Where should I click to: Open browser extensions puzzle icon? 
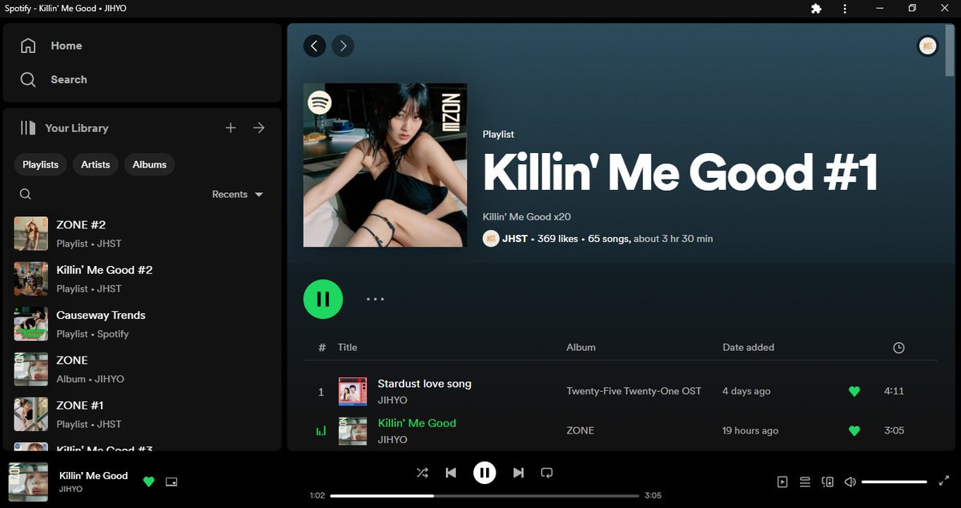(x=816, y=8)
